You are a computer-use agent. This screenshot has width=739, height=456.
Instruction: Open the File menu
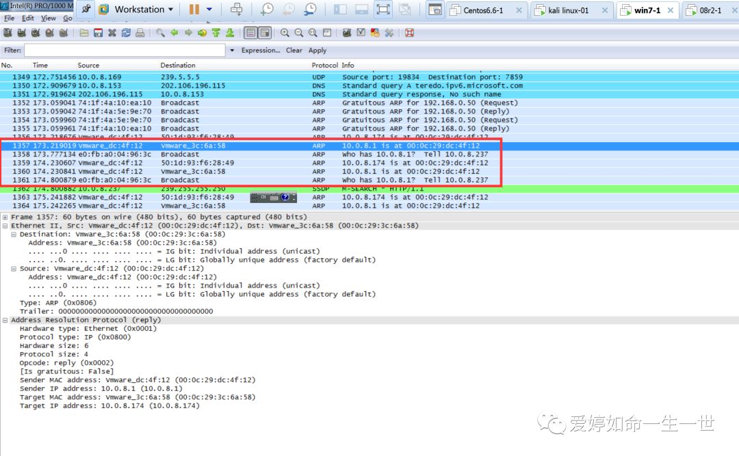[9, 18]
